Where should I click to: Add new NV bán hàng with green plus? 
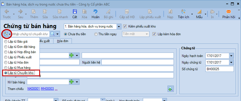coord(72,82)
